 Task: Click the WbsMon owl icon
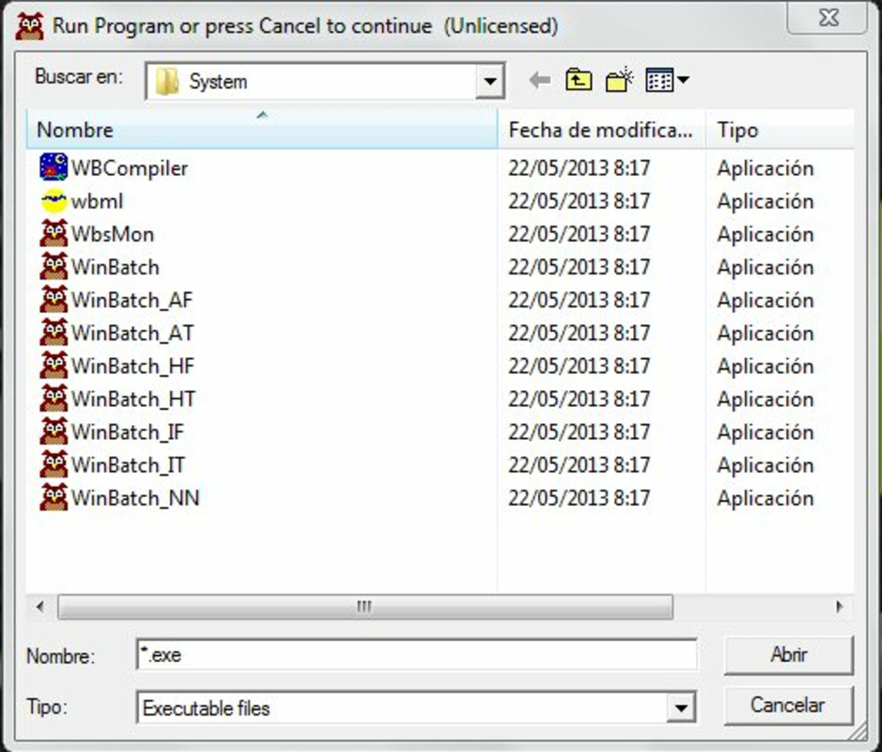tap(54, 233)
